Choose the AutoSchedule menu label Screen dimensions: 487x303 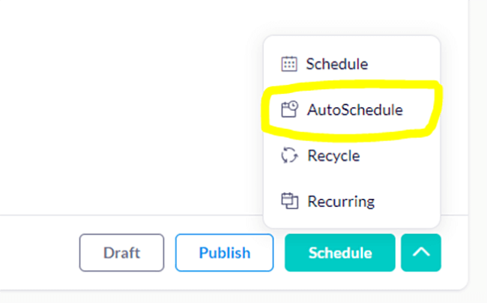coord(354,110)
